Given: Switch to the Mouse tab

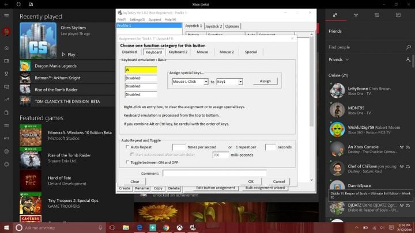Looking at the screenshot, I should coord(202,52).
